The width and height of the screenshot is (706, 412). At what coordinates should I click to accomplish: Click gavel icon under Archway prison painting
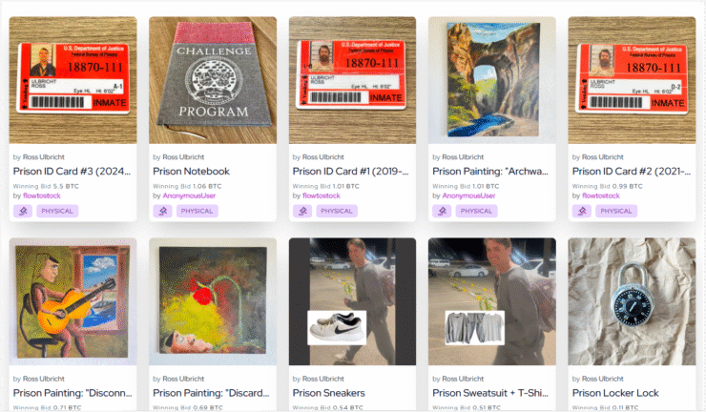coord(442,211)
